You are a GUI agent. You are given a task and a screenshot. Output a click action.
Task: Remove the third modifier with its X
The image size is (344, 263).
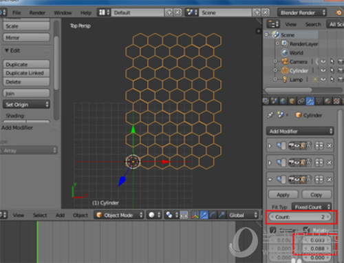pos(330,179)
